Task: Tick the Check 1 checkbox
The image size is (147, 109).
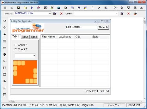Action: (16, 45)
